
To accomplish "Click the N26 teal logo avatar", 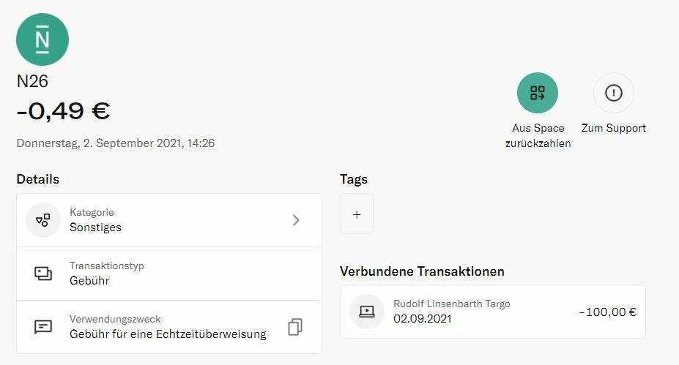I will click(x=42, y=39).
